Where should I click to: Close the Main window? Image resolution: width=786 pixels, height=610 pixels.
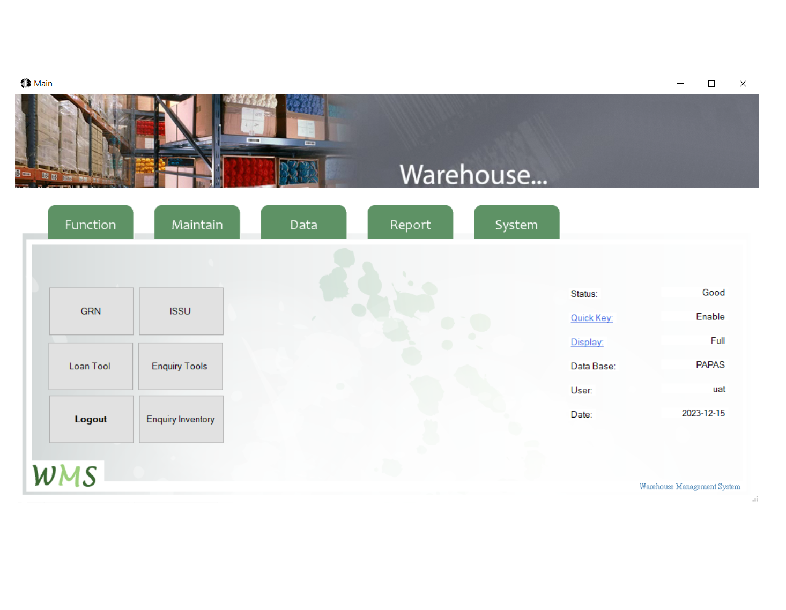[x=743, y=83]
